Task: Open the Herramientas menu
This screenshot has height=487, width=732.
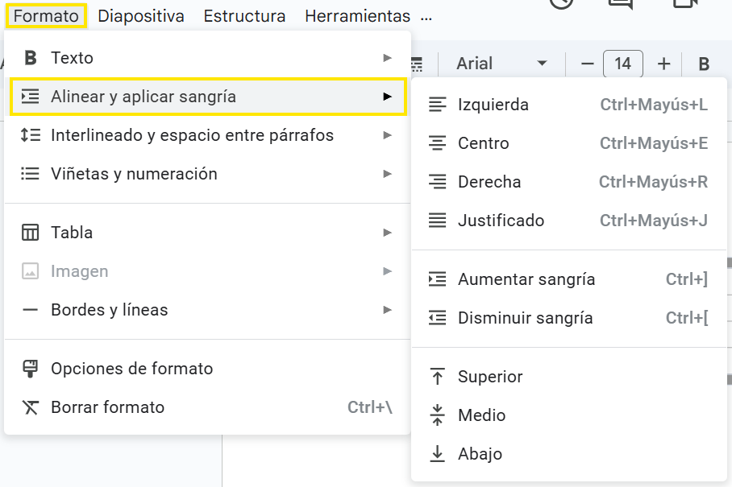Action: (x=357, y=16)
